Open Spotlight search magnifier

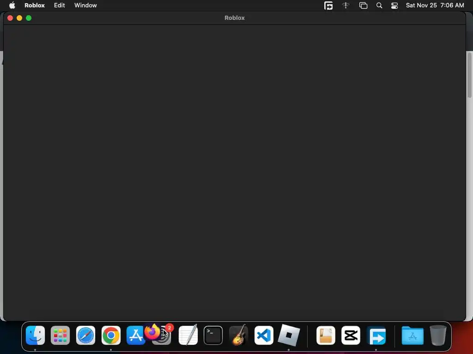pos(379,6)
